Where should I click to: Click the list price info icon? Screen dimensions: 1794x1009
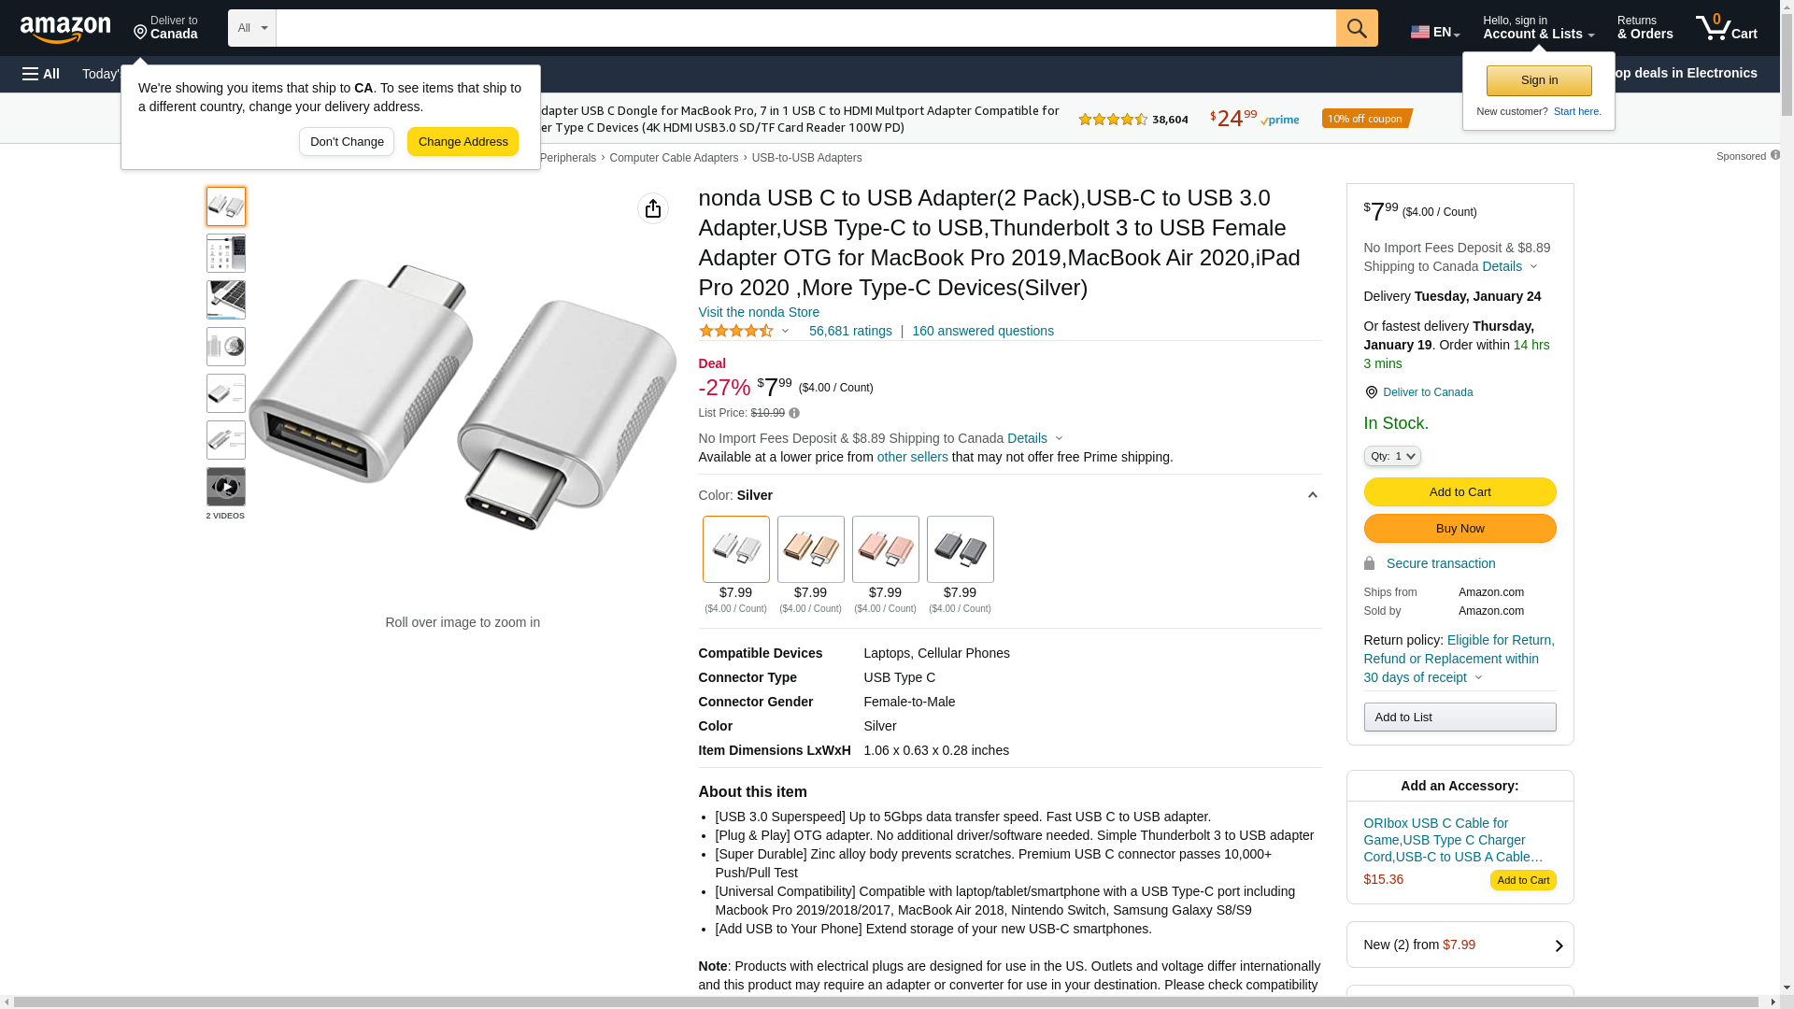[794, 413]
